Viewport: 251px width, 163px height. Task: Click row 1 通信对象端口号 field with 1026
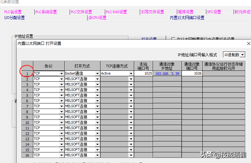click(x=192, y=73)
